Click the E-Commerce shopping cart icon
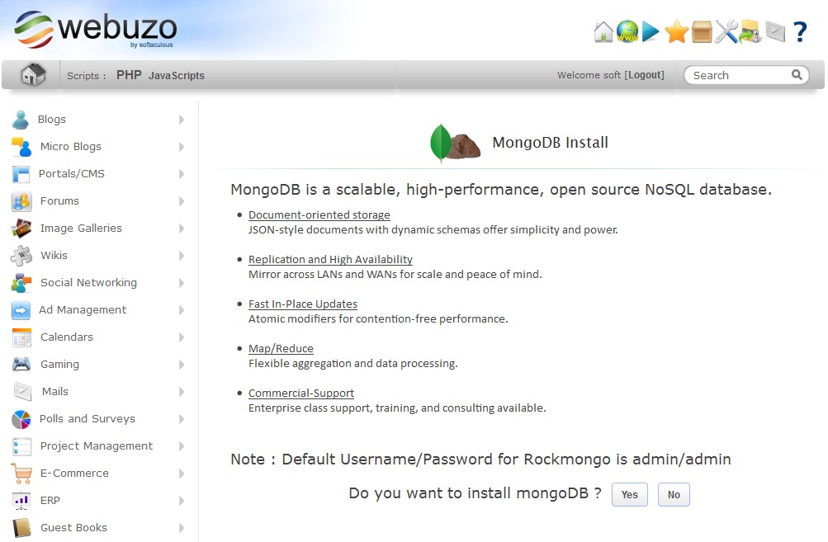 click(21, 474)
